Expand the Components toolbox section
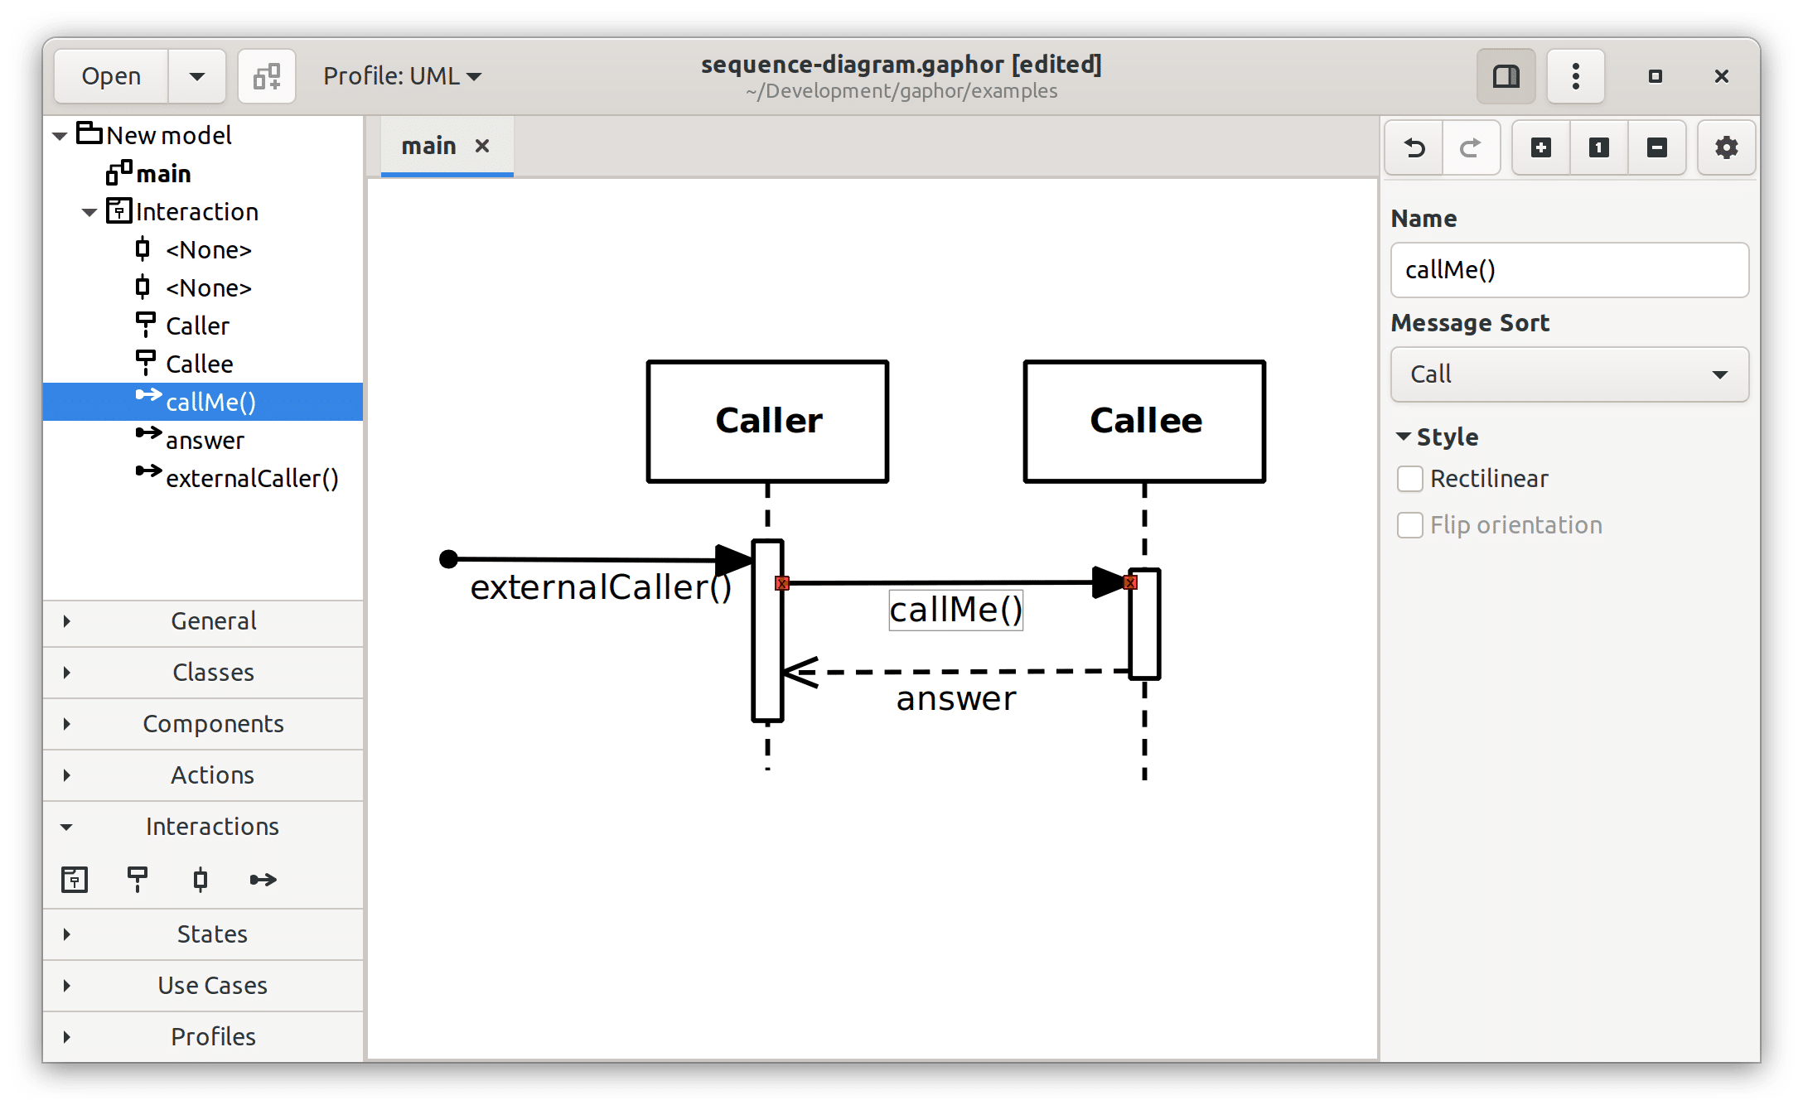The image size is (1803, 1110). [203, 724]
